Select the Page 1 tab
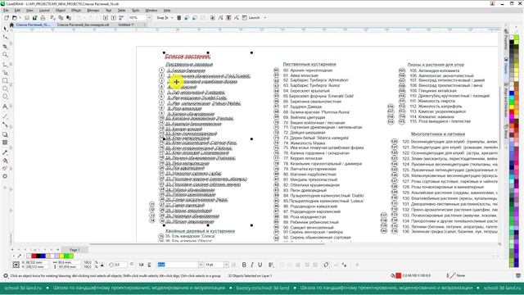This screenshot has width=524, height=295. (75, 250)
